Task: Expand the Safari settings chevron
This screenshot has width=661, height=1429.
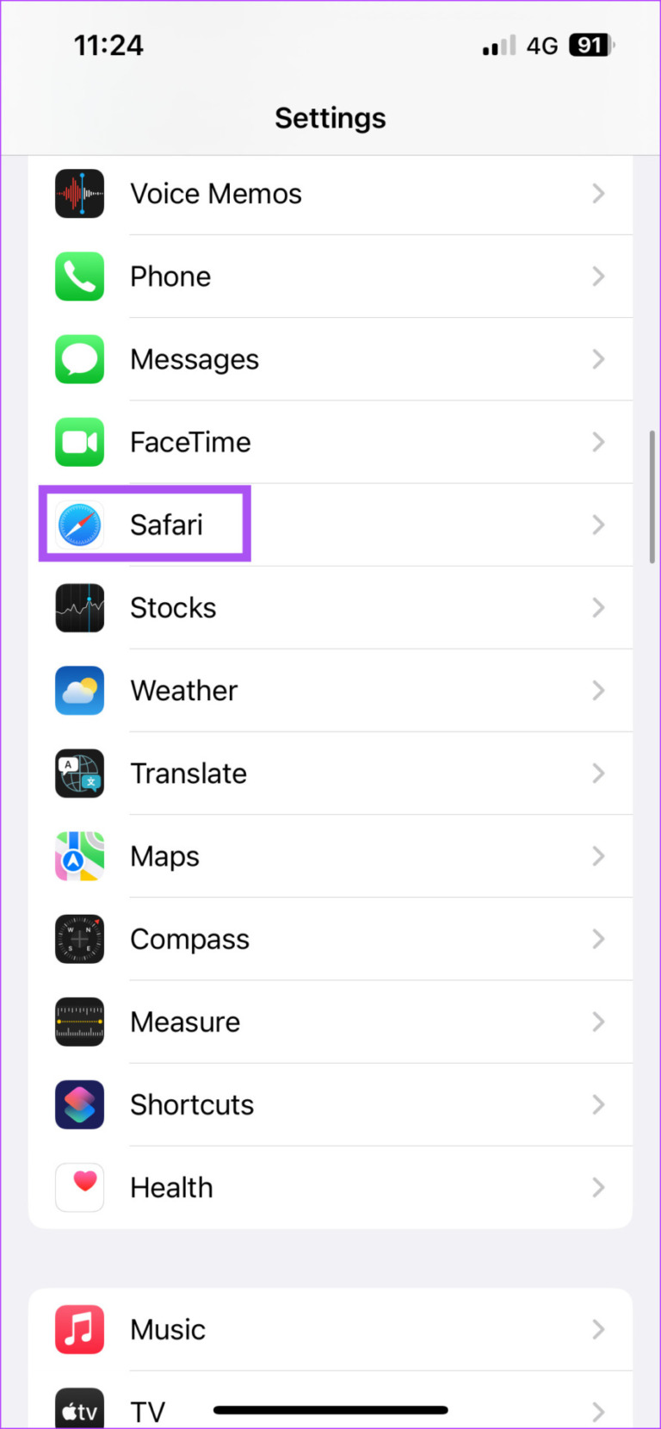Action: 598,525
